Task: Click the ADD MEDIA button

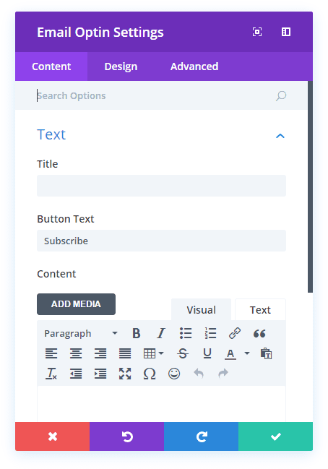Action: pos(77,304)
